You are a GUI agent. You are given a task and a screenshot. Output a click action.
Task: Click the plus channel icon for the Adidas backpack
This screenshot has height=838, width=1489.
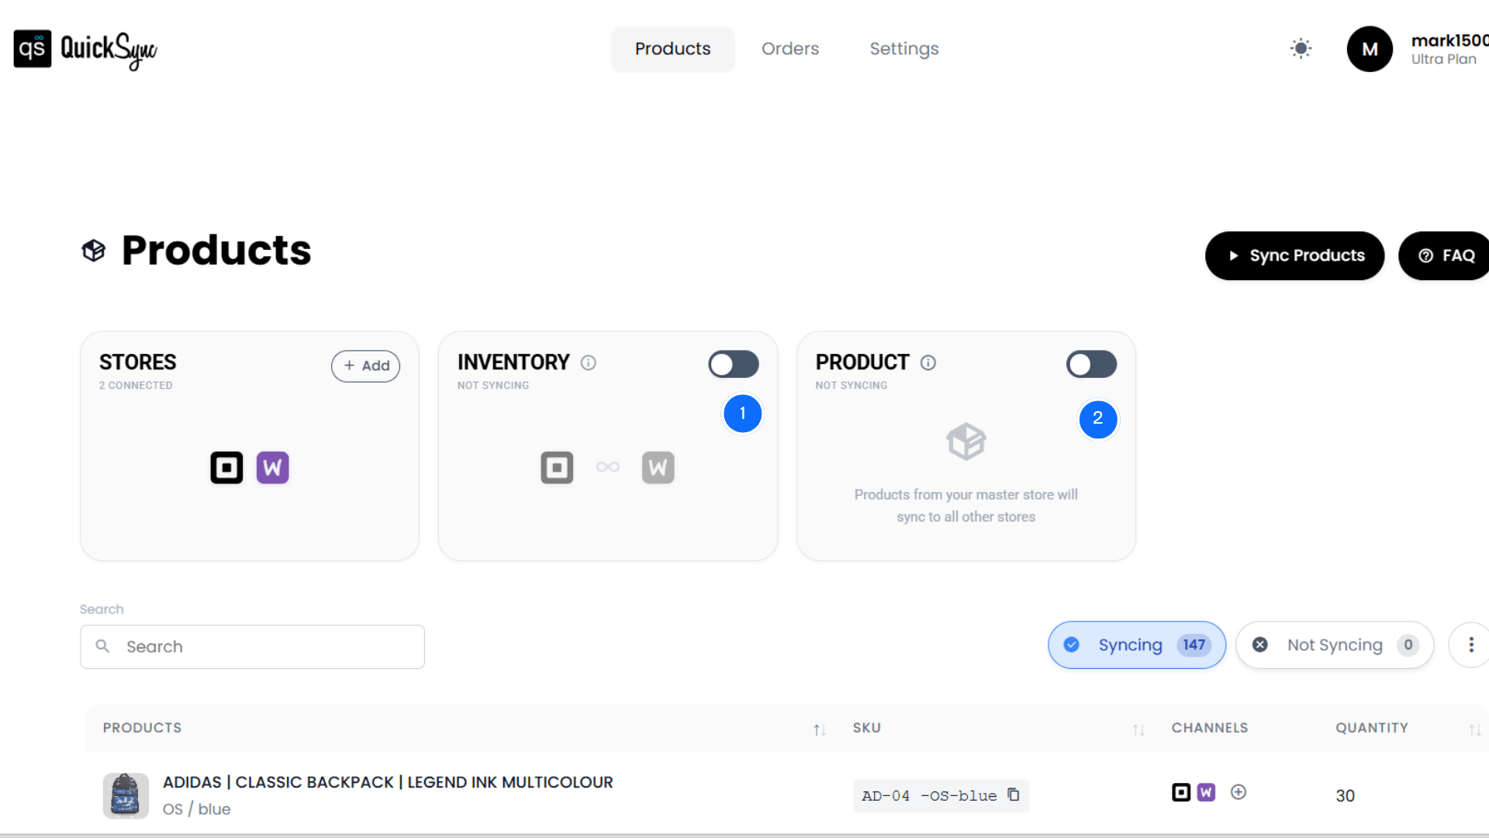[1239, 792]
